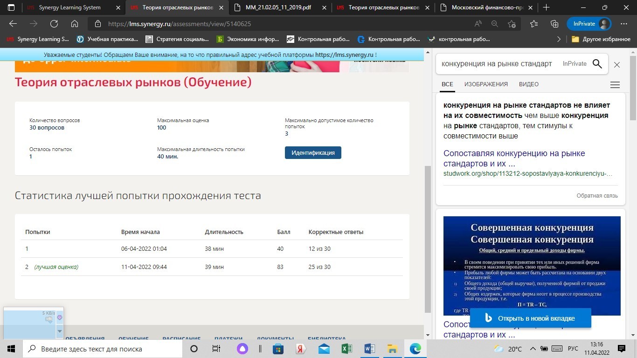
Task: Open Mail app from the taskbar
Action: pos(324,349)
